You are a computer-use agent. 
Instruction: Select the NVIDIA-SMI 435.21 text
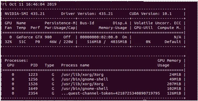(25, 14)
